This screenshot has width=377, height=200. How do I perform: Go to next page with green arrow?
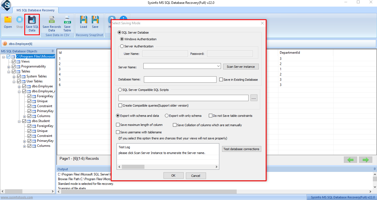[365, 160]
